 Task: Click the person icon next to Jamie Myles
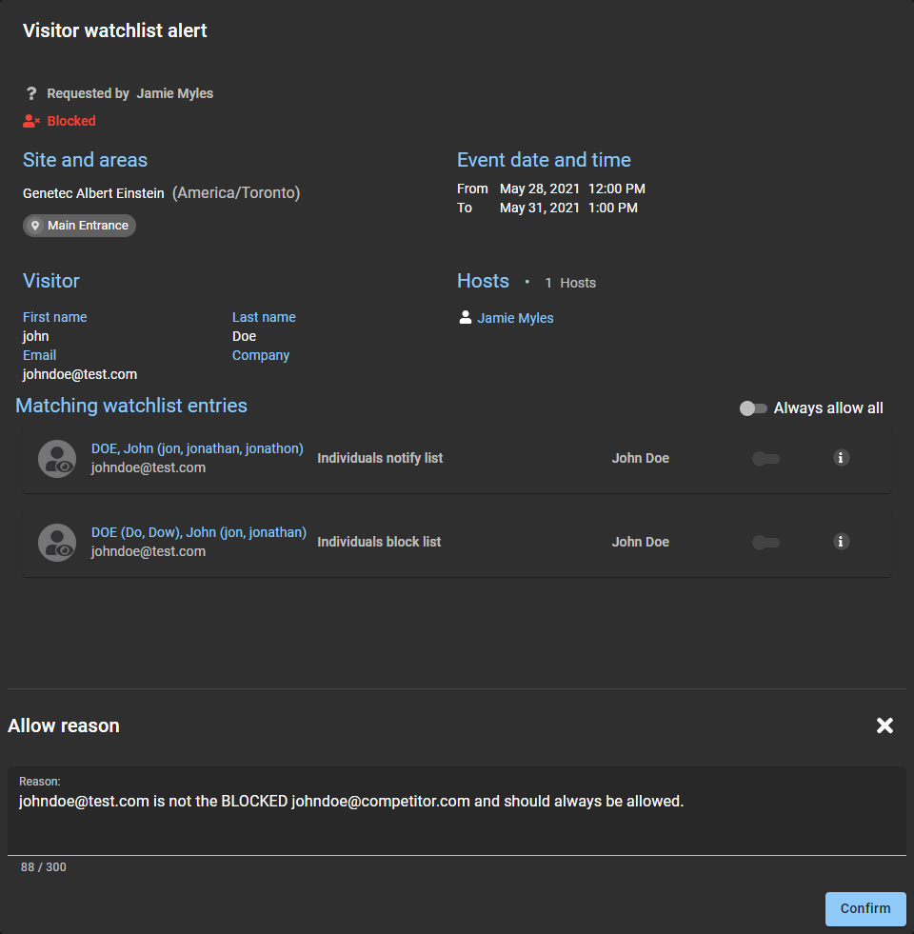[x=466, y=318]
